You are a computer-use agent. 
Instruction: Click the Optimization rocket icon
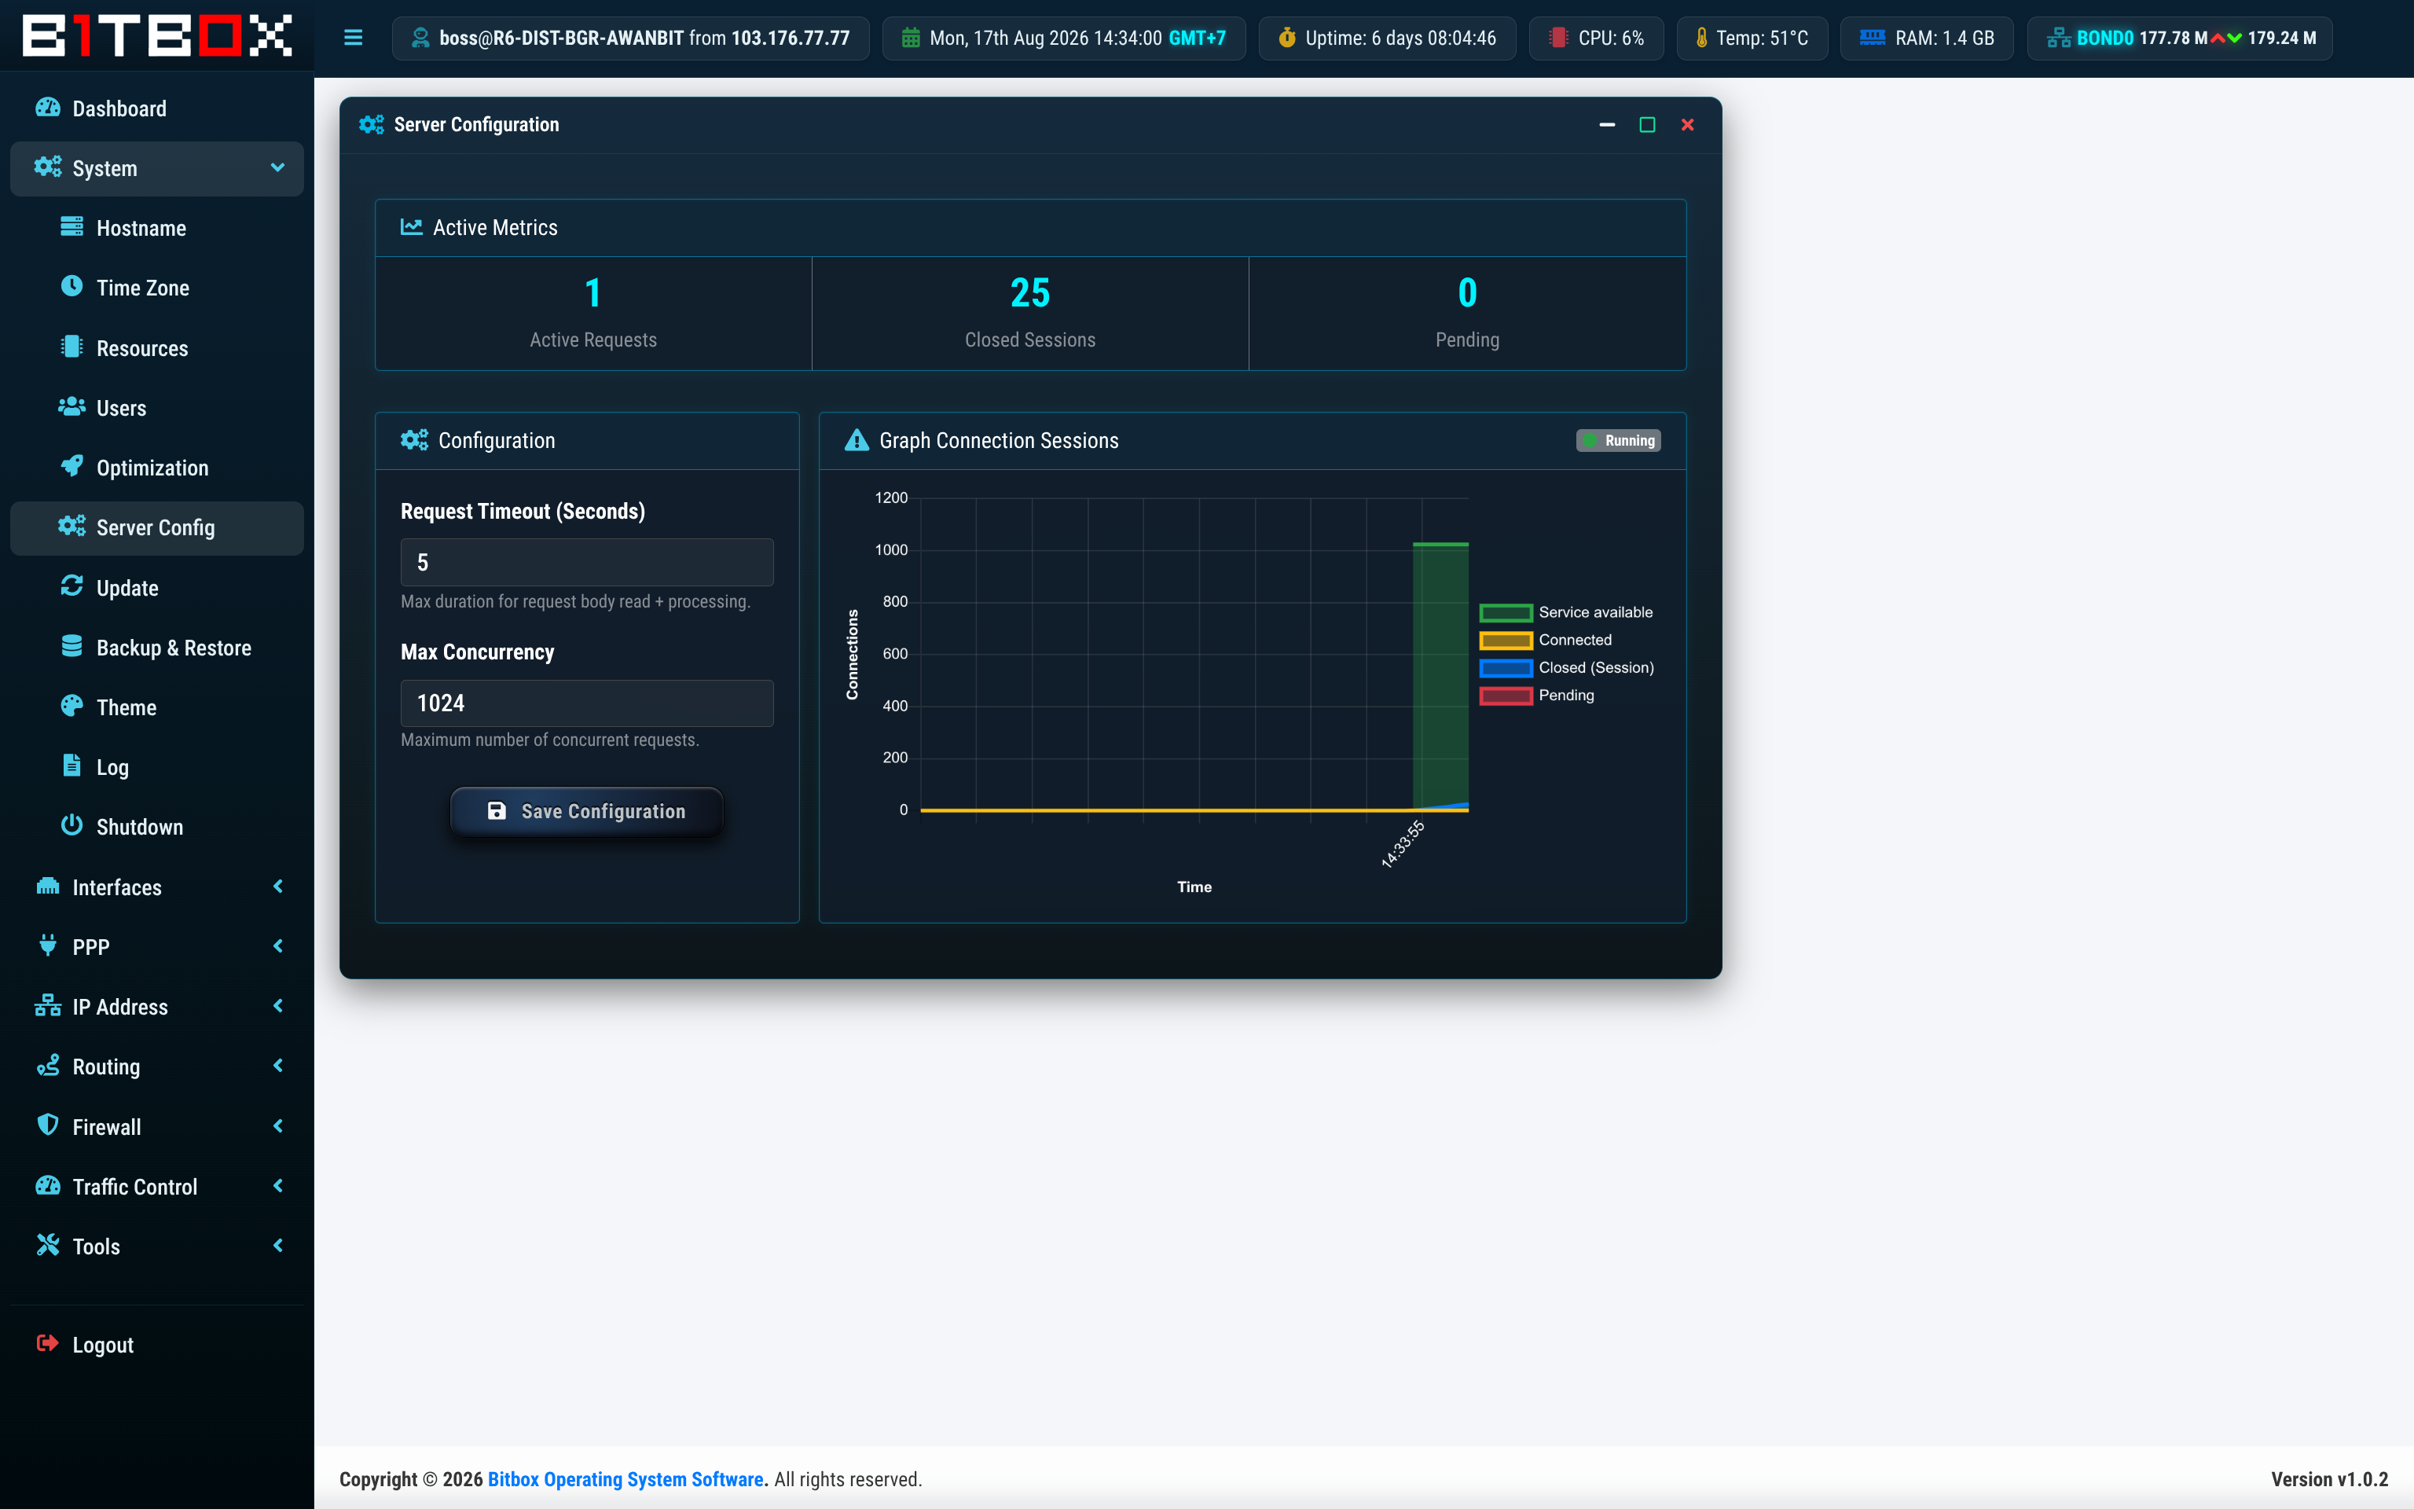click(x=72, y=466)
